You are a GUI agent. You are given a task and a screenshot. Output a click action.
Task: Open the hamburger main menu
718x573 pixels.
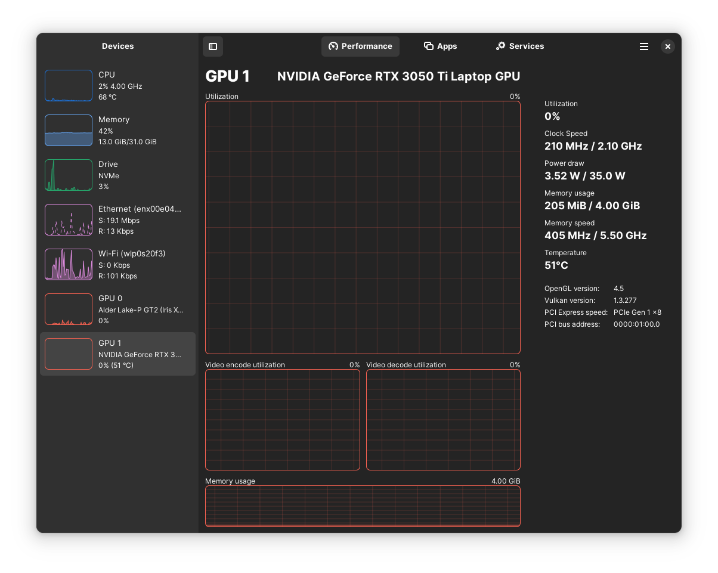(644, 47)
